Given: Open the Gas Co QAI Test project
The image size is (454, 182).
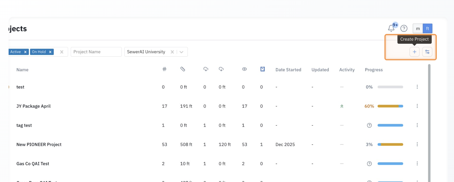Looking at the screenshot, I should pyautogui.click(x=33, y=164).
